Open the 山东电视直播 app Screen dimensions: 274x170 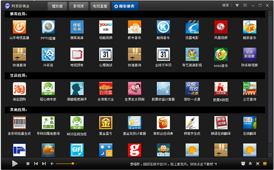(x=19, y=27)
